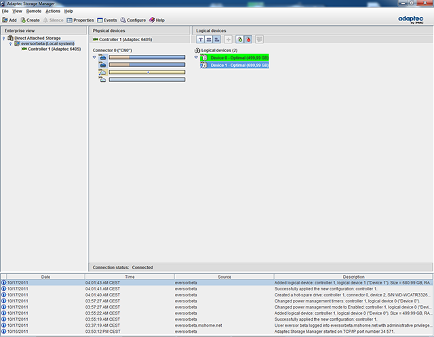Switch to text description view (T icon)
The image size is (434, 337).
pyautogui.click(x=201, y=39)
